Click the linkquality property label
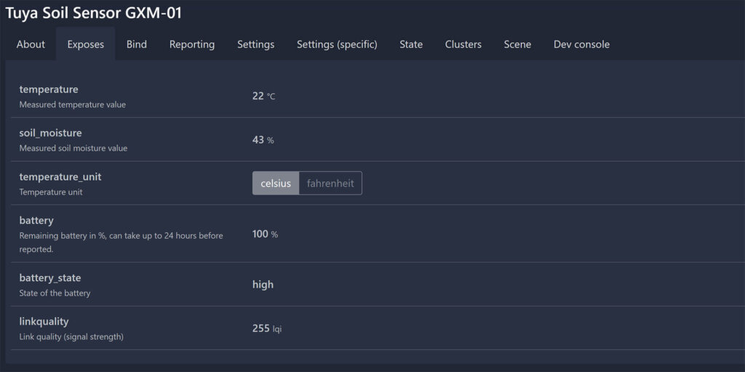The height and width of the screenshot is (372, 745). pyautogui.click(x=44, y=321)
